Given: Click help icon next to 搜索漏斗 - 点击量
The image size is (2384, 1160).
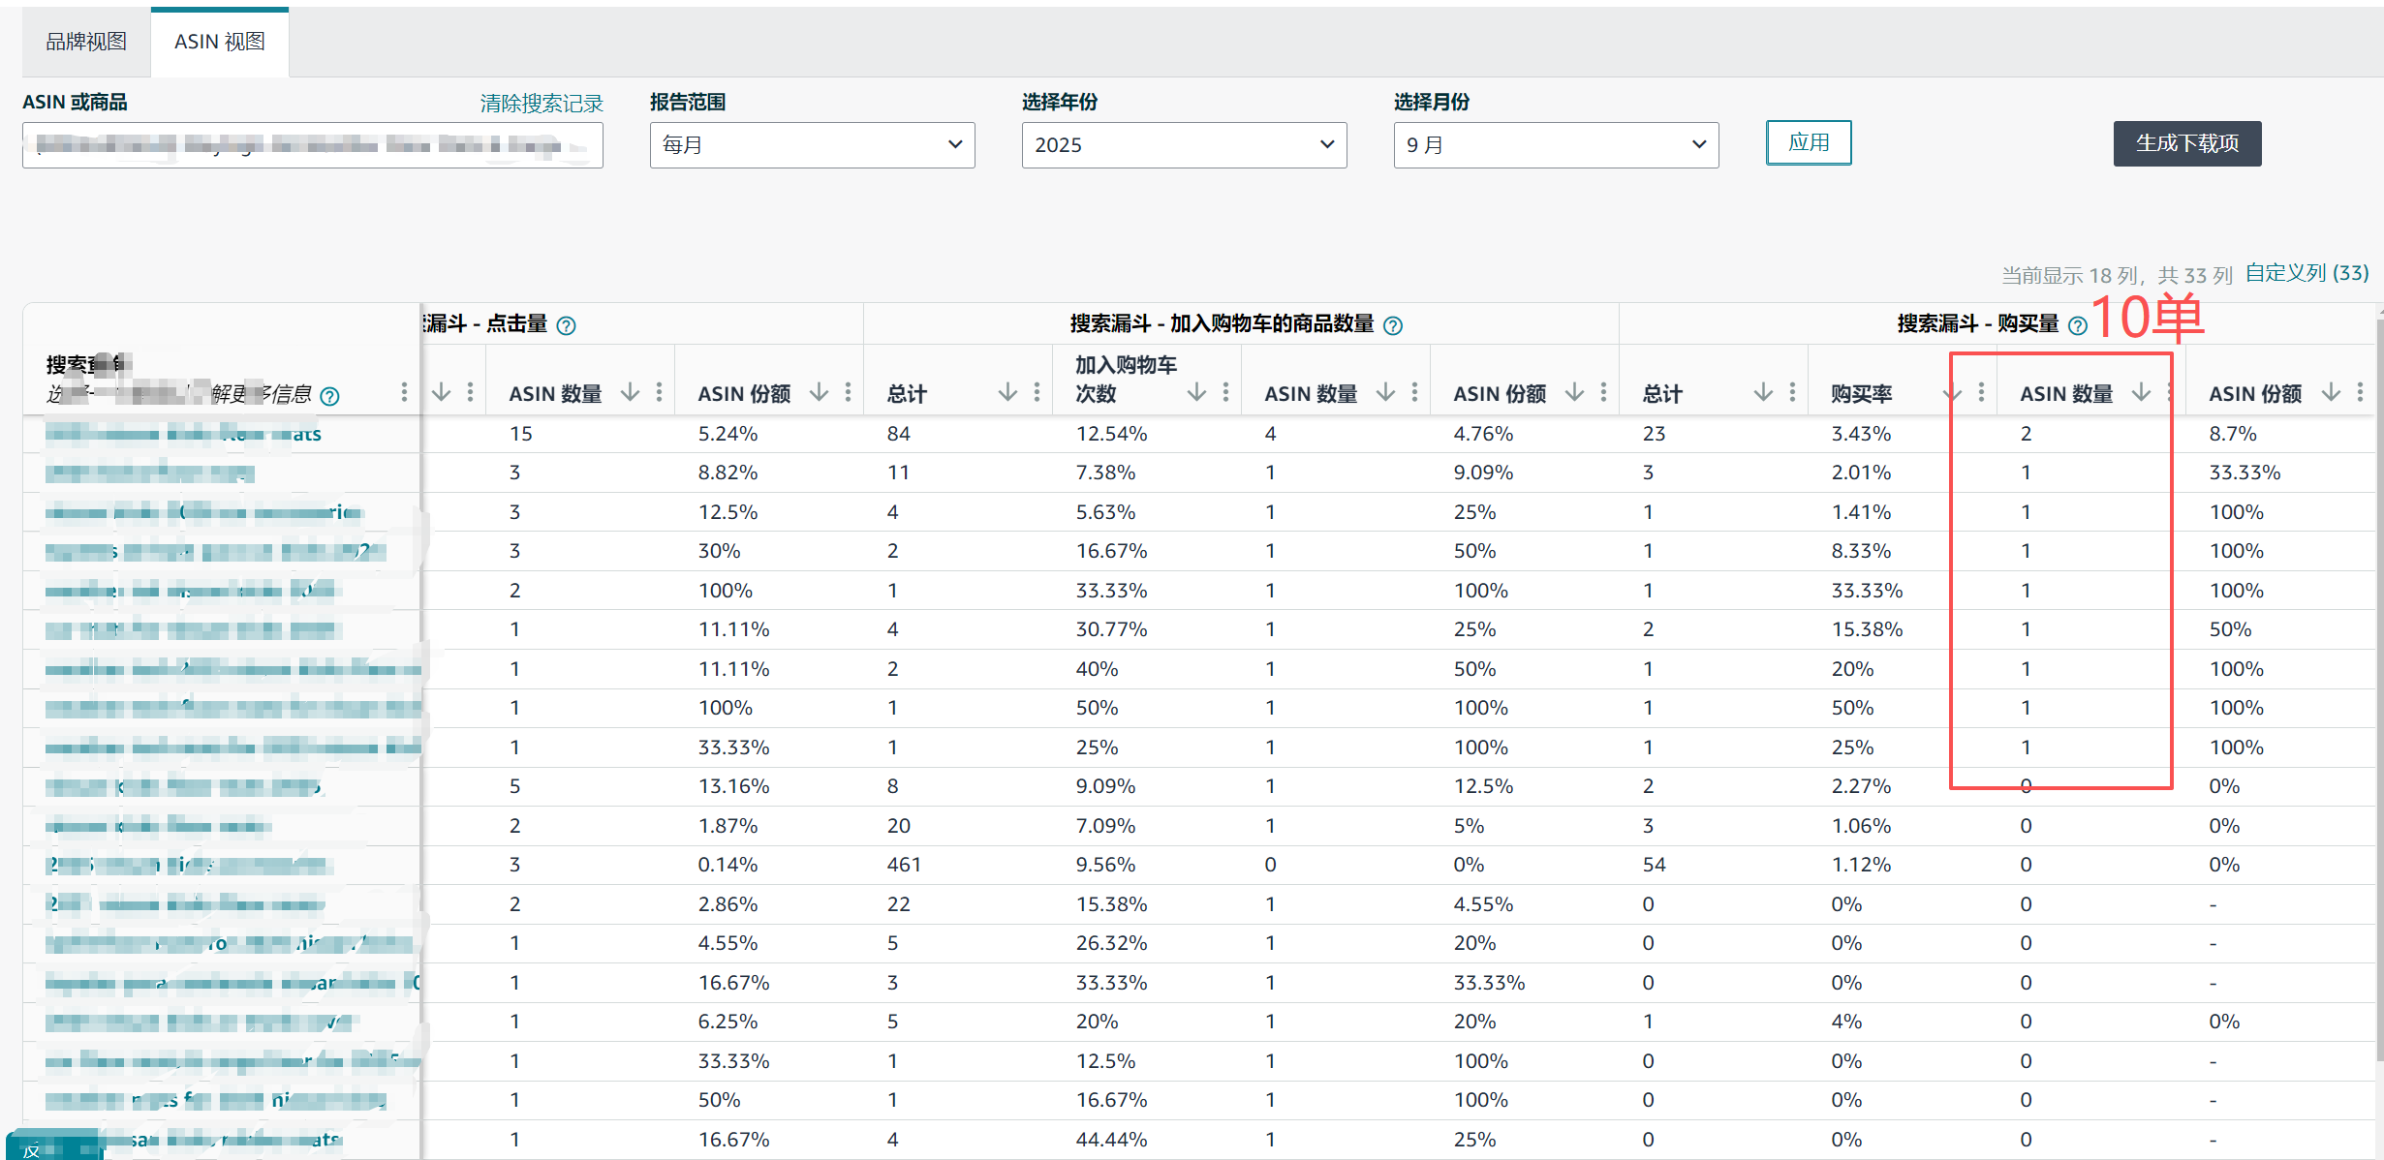Looking at the screenshot, I should click(x=567, y=325).
